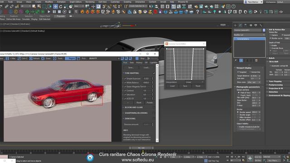Viewport: 290px width, 163px height.
Task: Click Save button in Post tab
Action: tap(131, 67)
